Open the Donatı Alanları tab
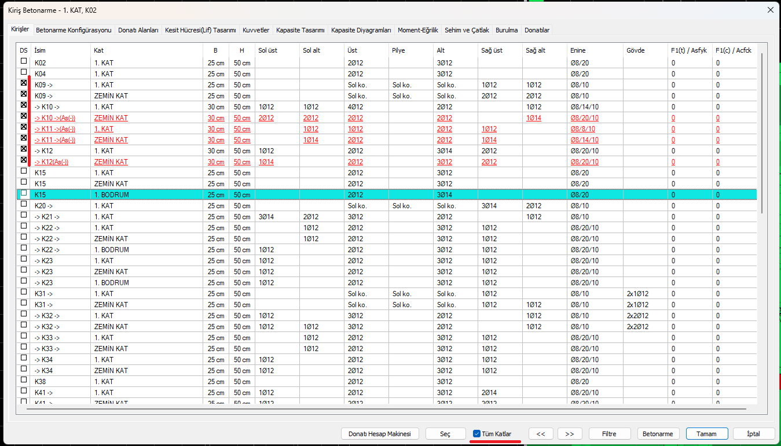 pos(138,30)
